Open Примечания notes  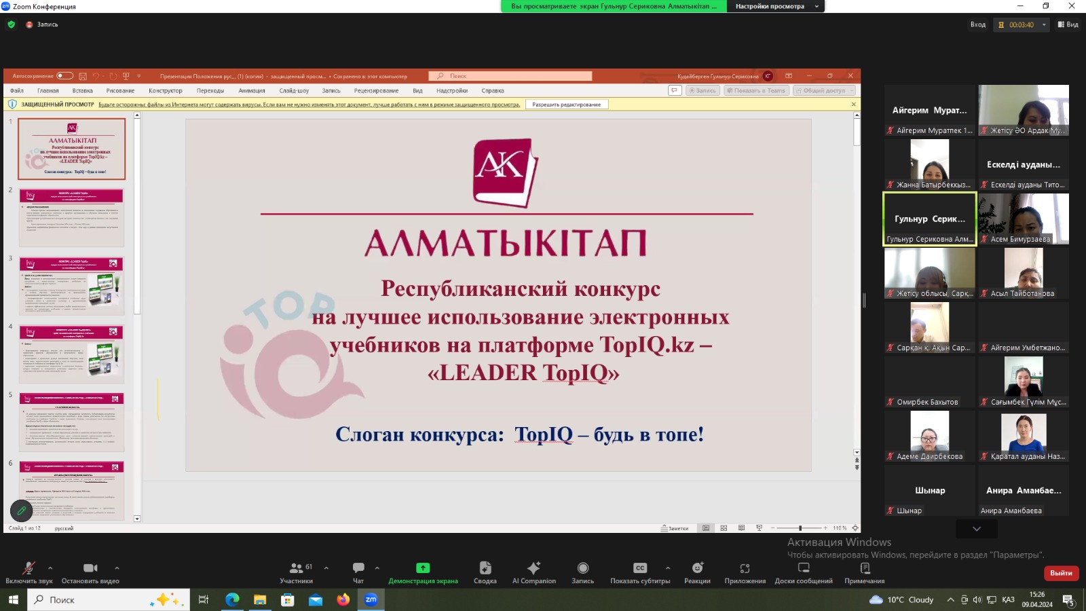(x=865, y=572)
